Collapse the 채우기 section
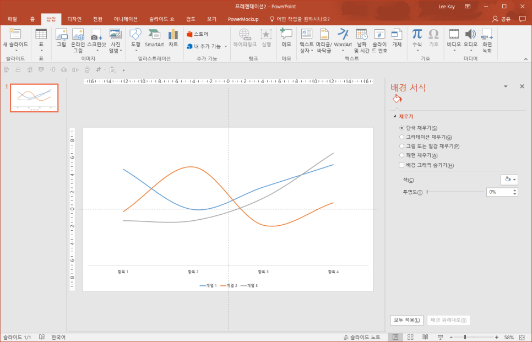 (x=394, y=116)
